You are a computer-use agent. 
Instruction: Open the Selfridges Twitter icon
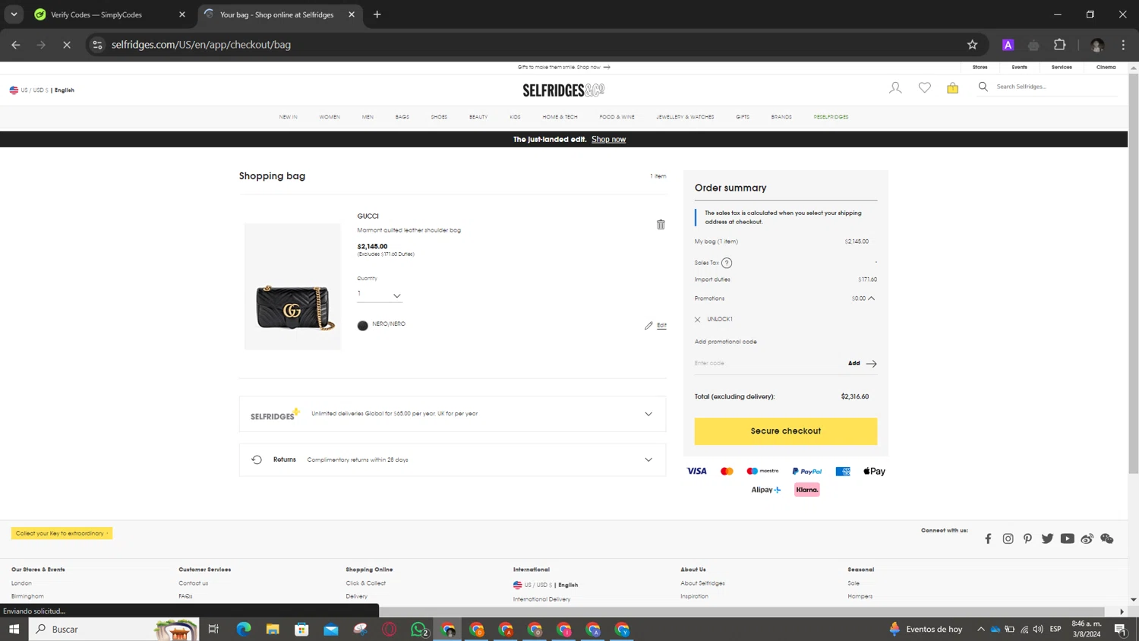pos(1047,538)
